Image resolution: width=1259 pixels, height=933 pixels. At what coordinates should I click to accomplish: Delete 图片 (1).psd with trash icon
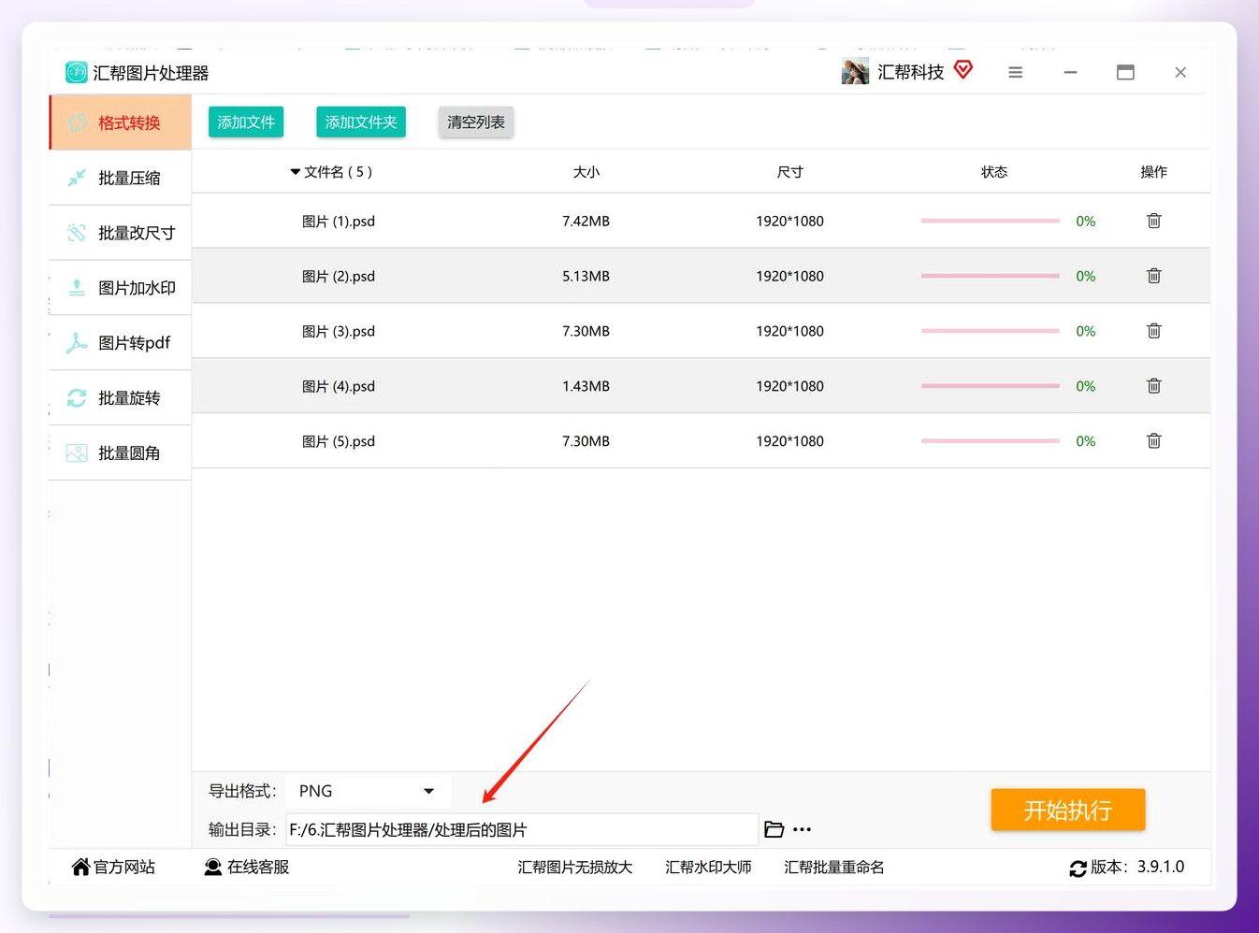pos(1153,221)
